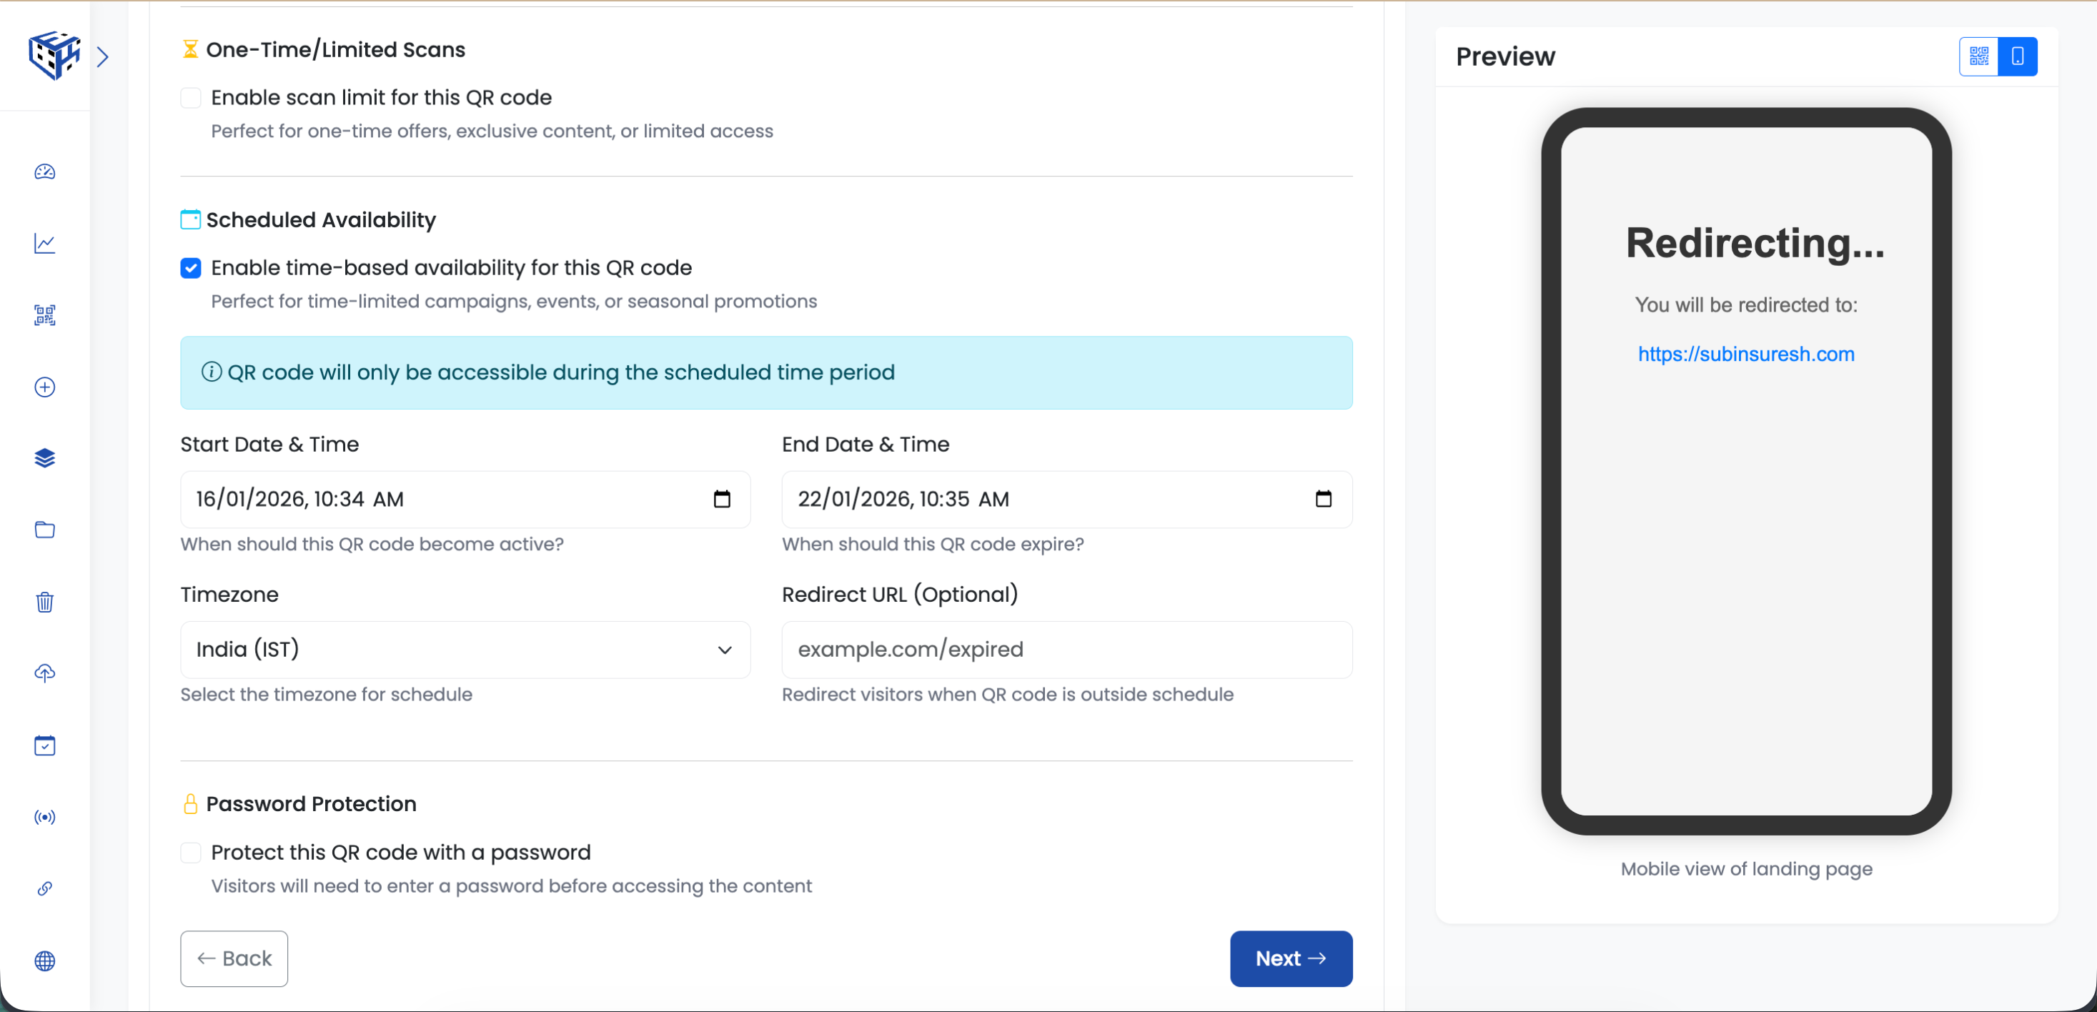Click the Redirect URL input field
Image resolution: width=2097 pixels, height=1012 pixels.
point(1066,650)
